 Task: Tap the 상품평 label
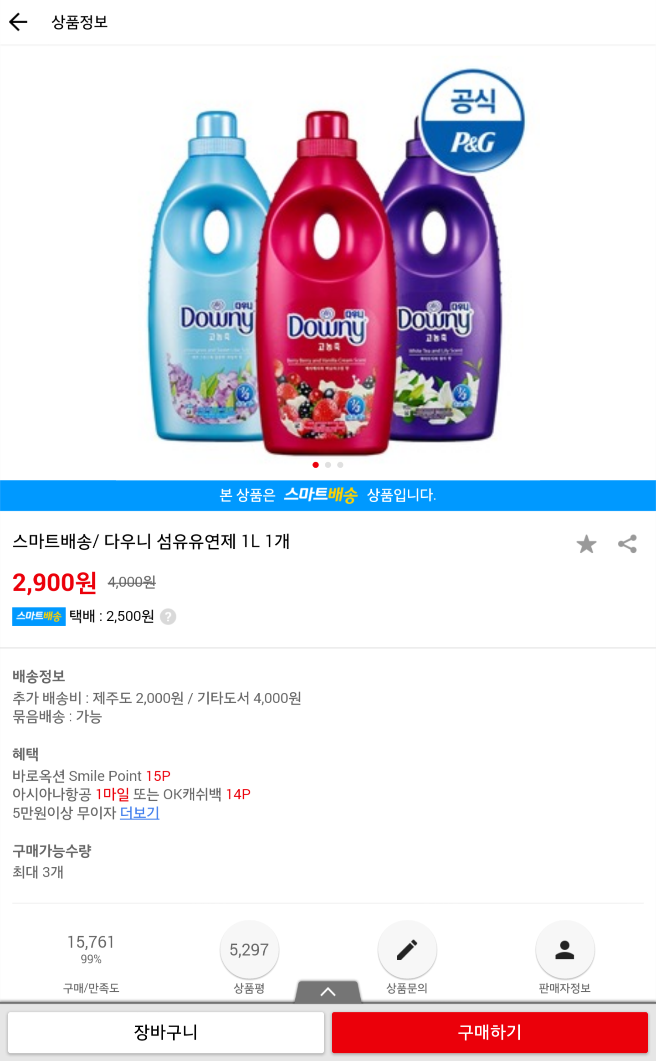(249, 988)
